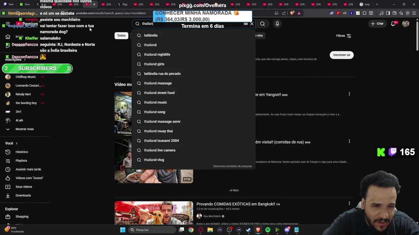Choose the 'thailand nightlife' suggestion

pos(193,55)
